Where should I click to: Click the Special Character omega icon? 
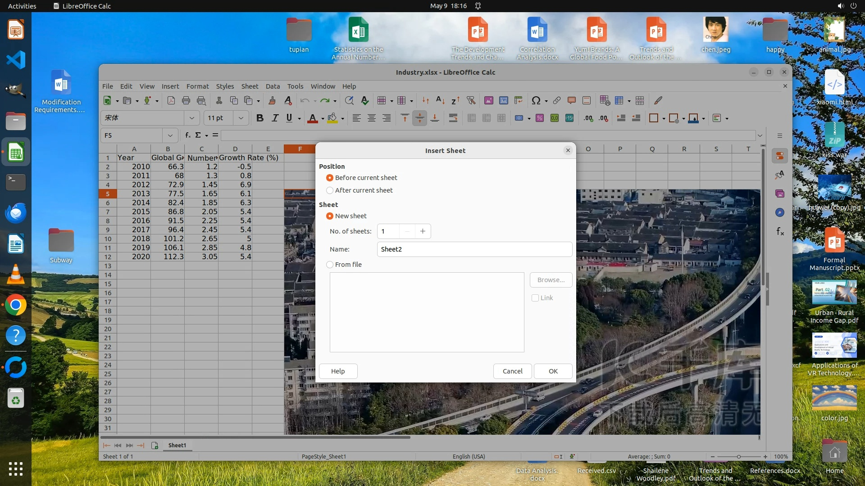click(536, 100)
